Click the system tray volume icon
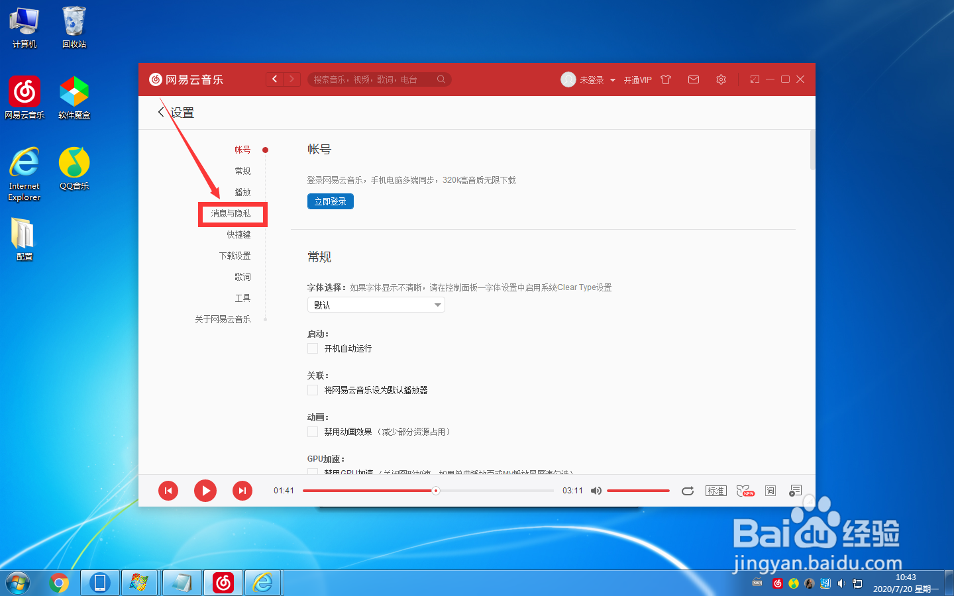 841,583
